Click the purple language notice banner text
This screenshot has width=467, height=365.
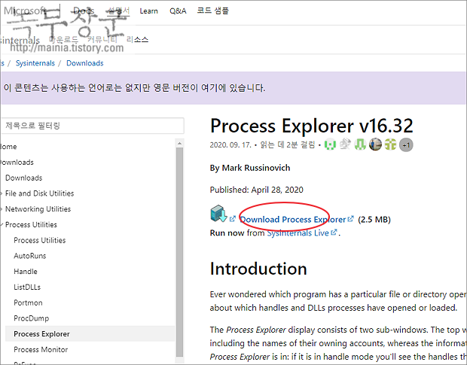point(134,88)
